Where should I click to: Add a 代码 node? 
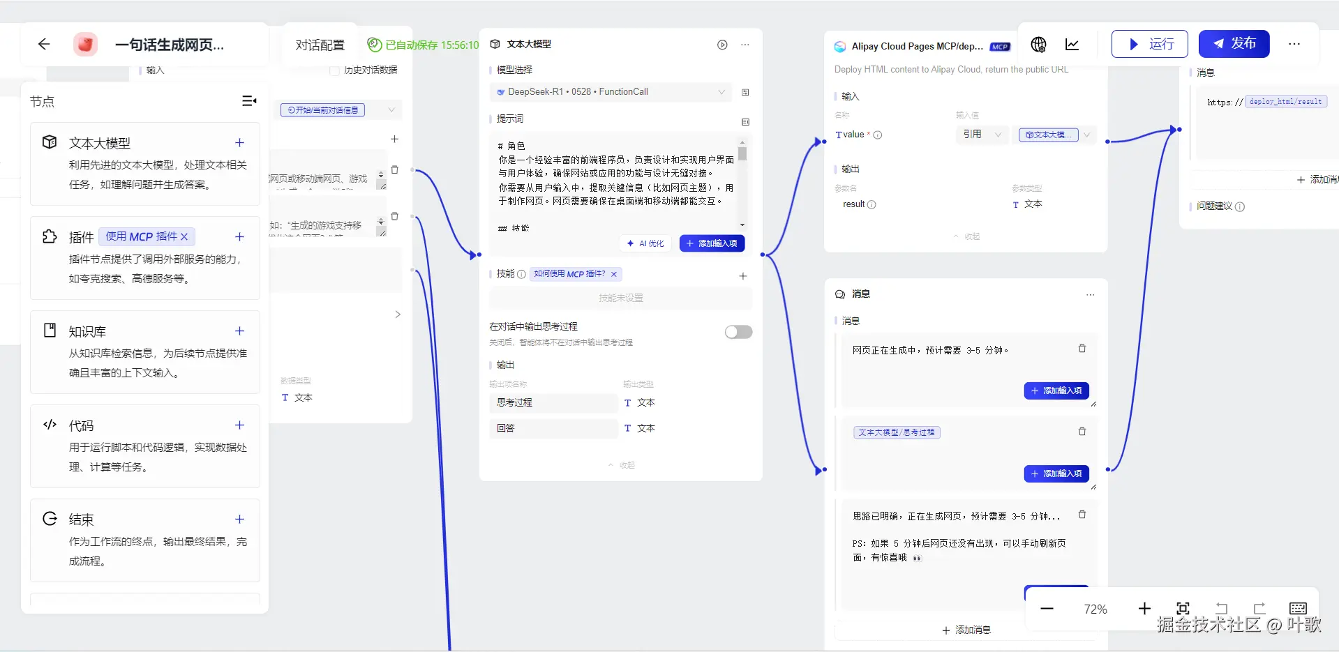pos(239,425)
